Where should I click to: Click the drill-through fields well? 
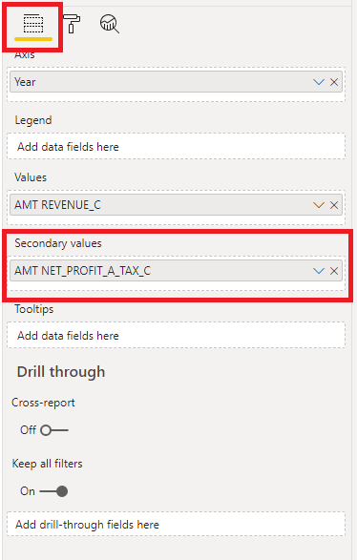[x=176, y=525]
